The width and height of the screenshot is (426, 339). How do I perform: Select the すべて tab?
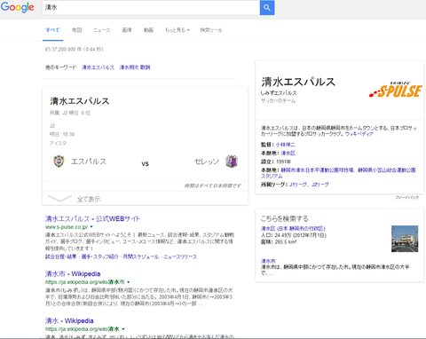pyautogui.click(x=52, y=30)
